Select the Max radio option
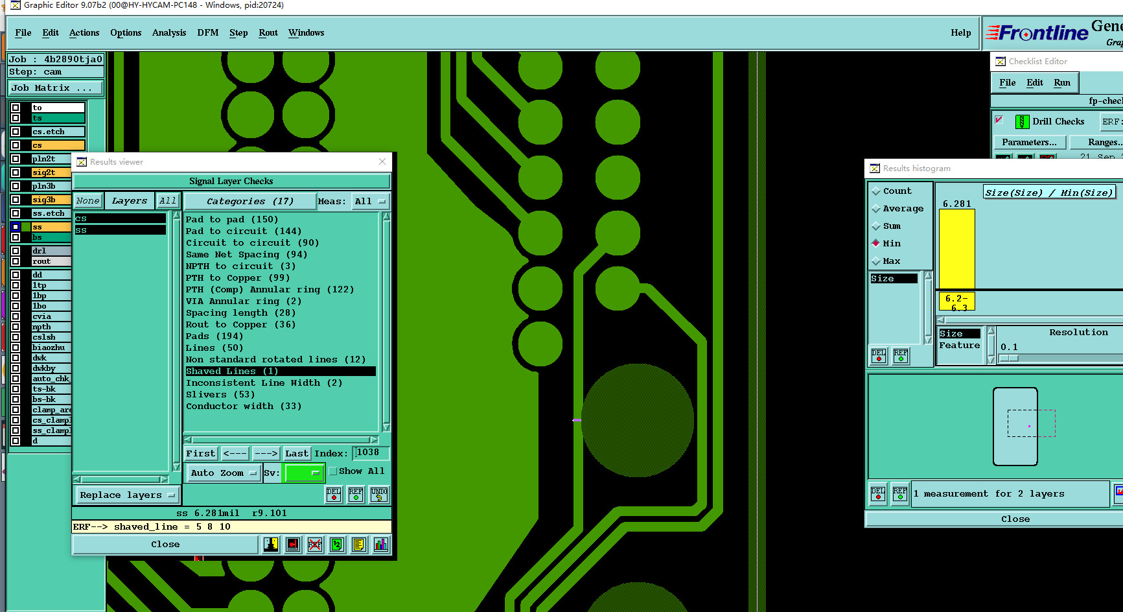Screen dimensions: 1123x612 coord(876,261)
